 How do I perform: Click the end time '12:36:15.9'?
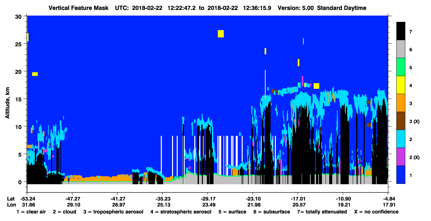257,8
